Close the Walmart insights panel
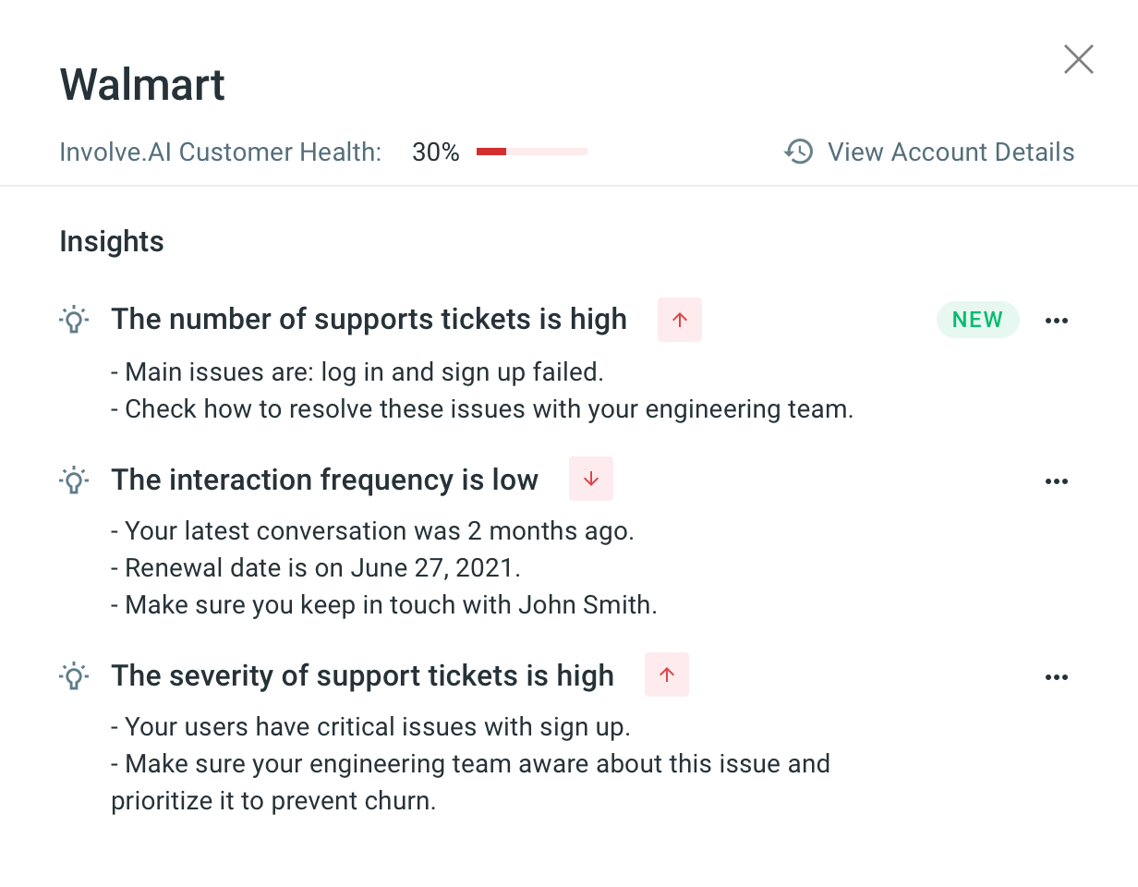1138x887 pixels. [x=1078, y=60]
